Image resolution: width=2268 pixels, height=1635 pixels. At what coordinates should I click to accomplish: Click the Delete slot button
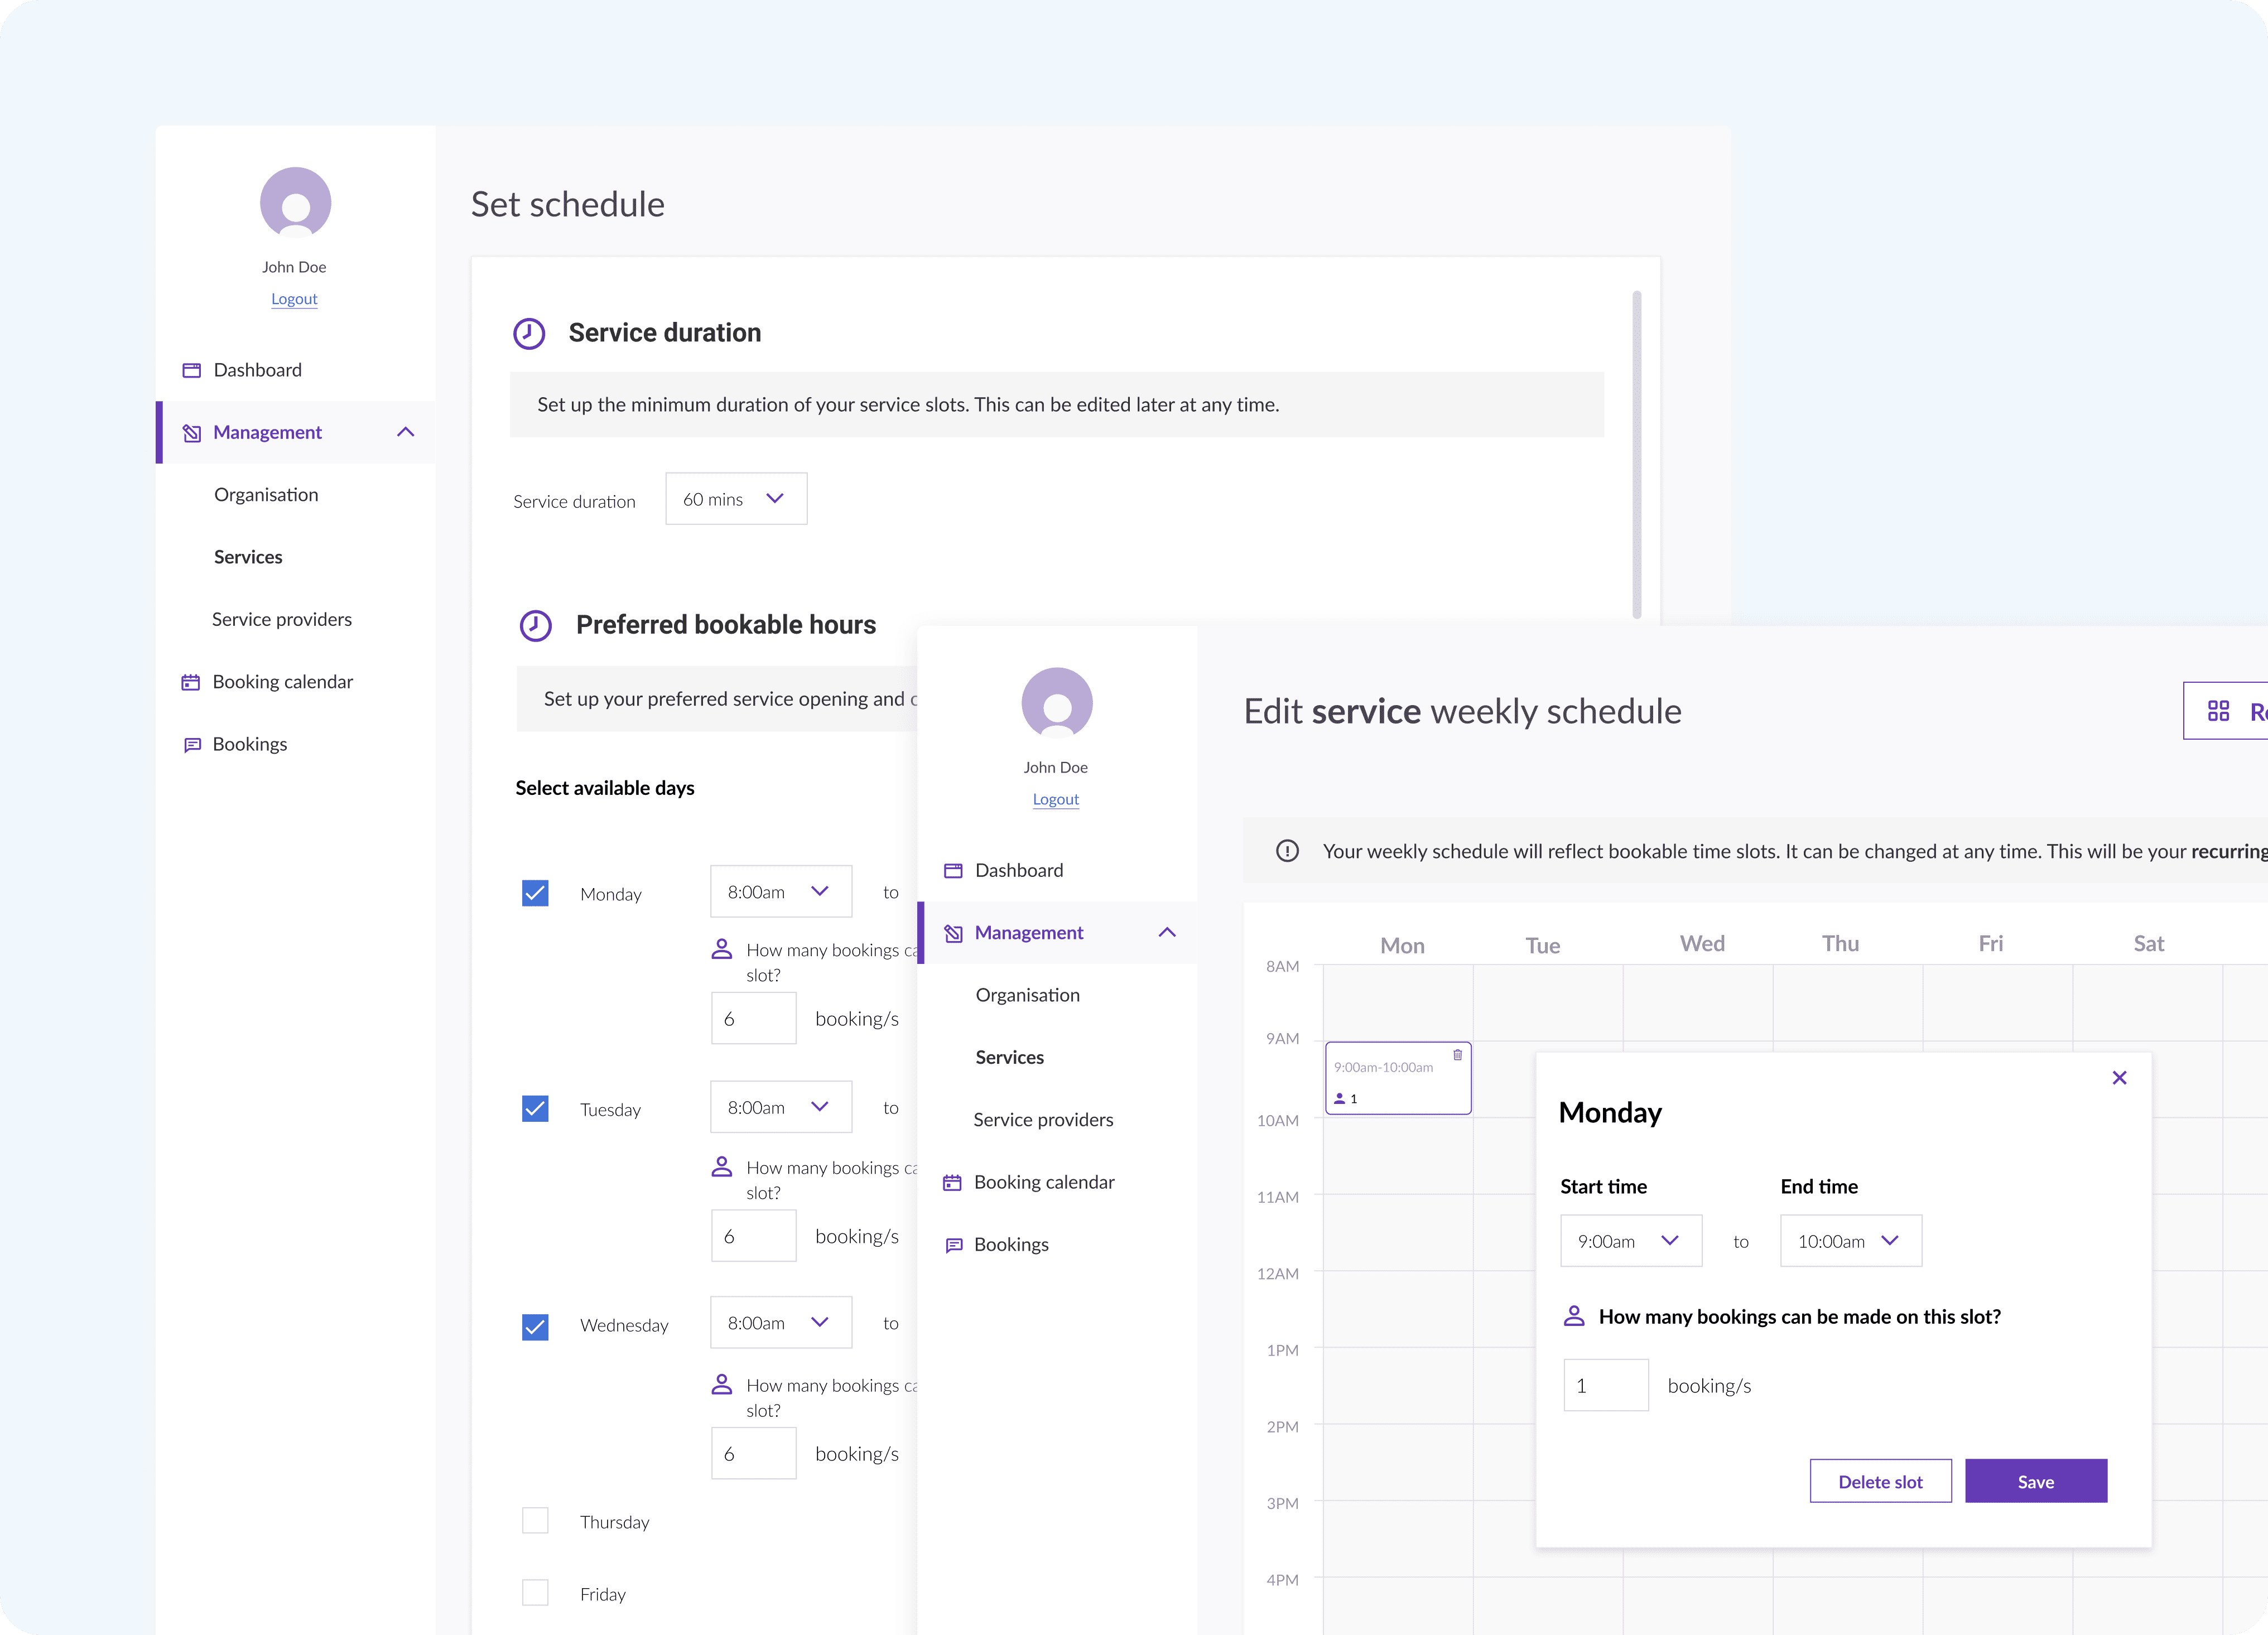(1879, 1481)
